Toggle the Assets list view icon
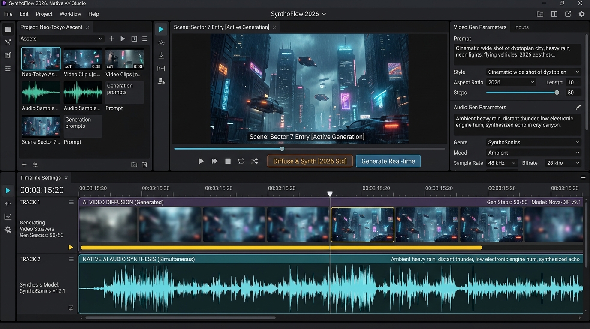This screenshot has height=329, width=590. 145,39
